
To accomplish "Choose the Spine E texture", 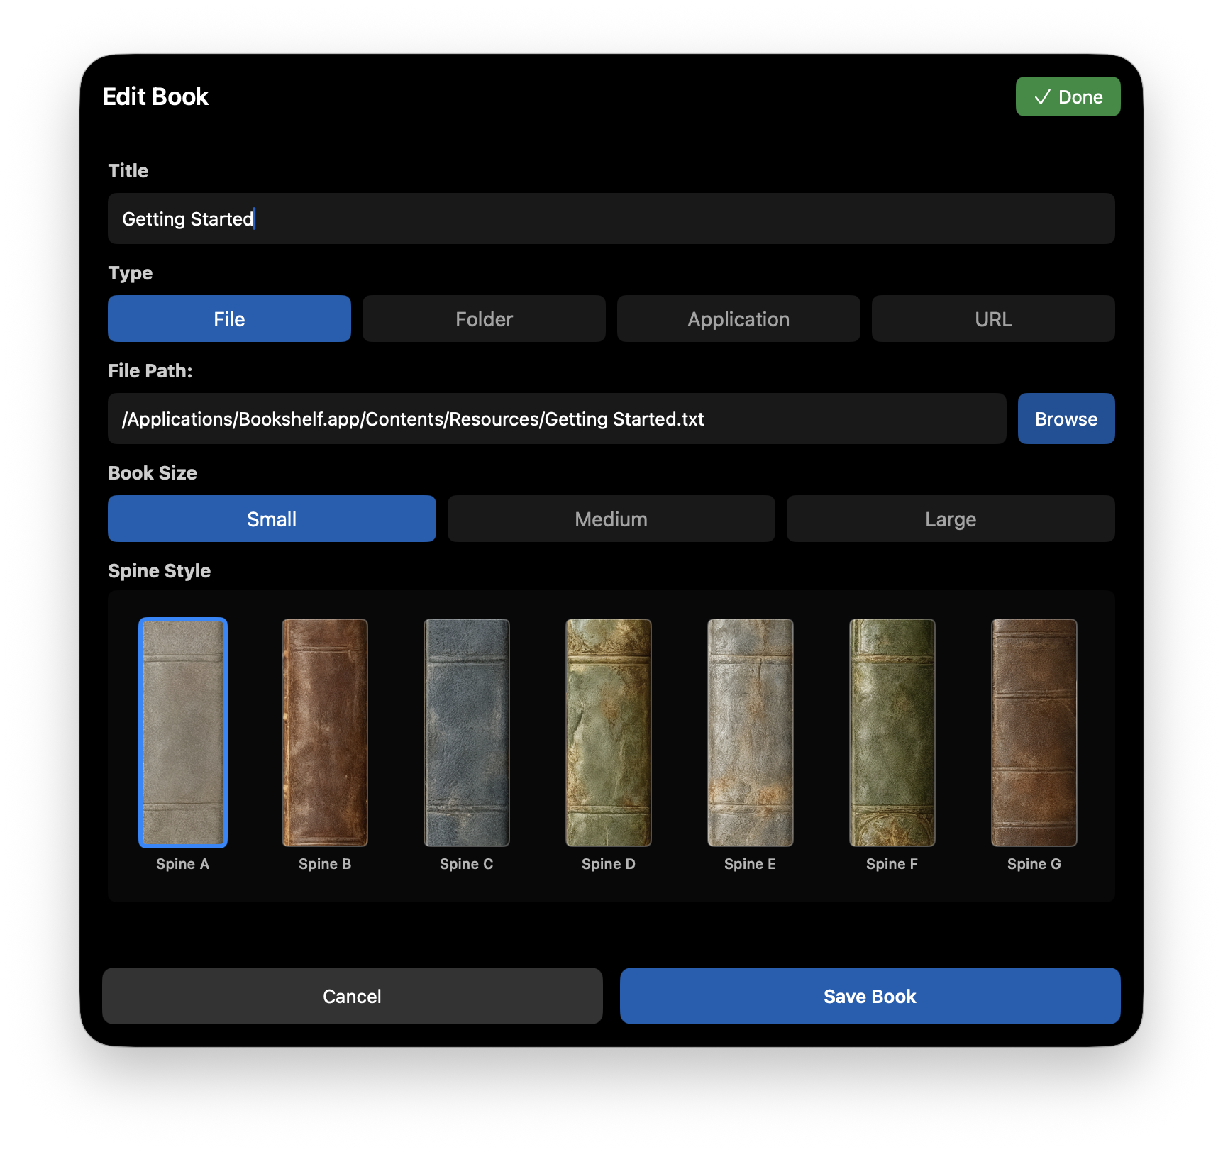I will pyautogui.click(x=751, y=732).
